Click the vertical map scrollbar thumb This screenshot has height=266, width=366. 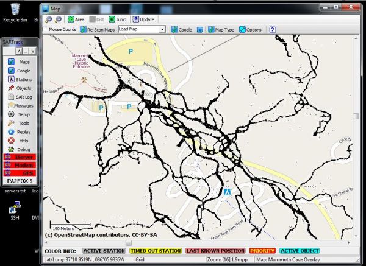click(x=356, y=116)
